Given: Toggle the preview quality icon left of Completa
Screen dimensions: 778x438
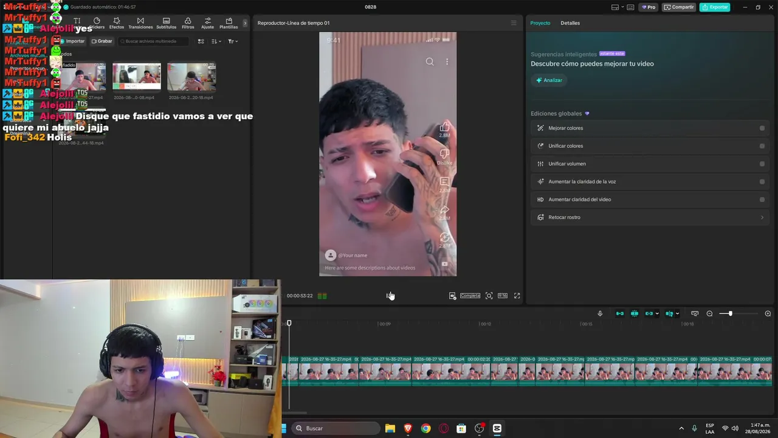Looking at the screenshot, I should coord(452,296).
